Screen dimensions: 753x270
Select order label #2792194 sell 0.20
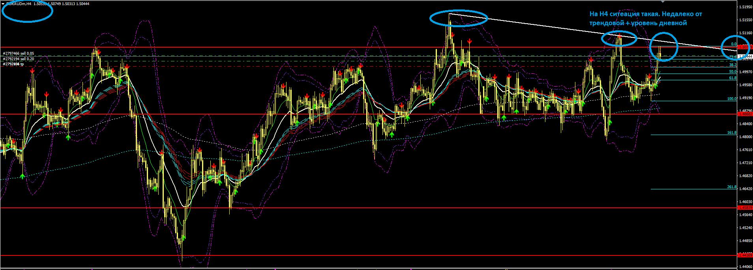pyautogui.click(x=19, y=59)
